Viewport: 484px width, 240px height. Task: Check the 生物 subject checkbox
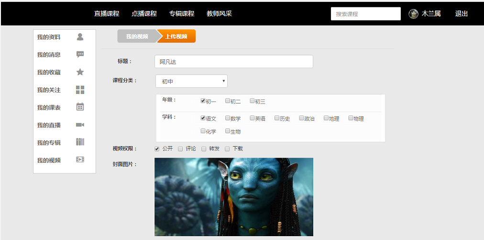[x=228, y=131]
